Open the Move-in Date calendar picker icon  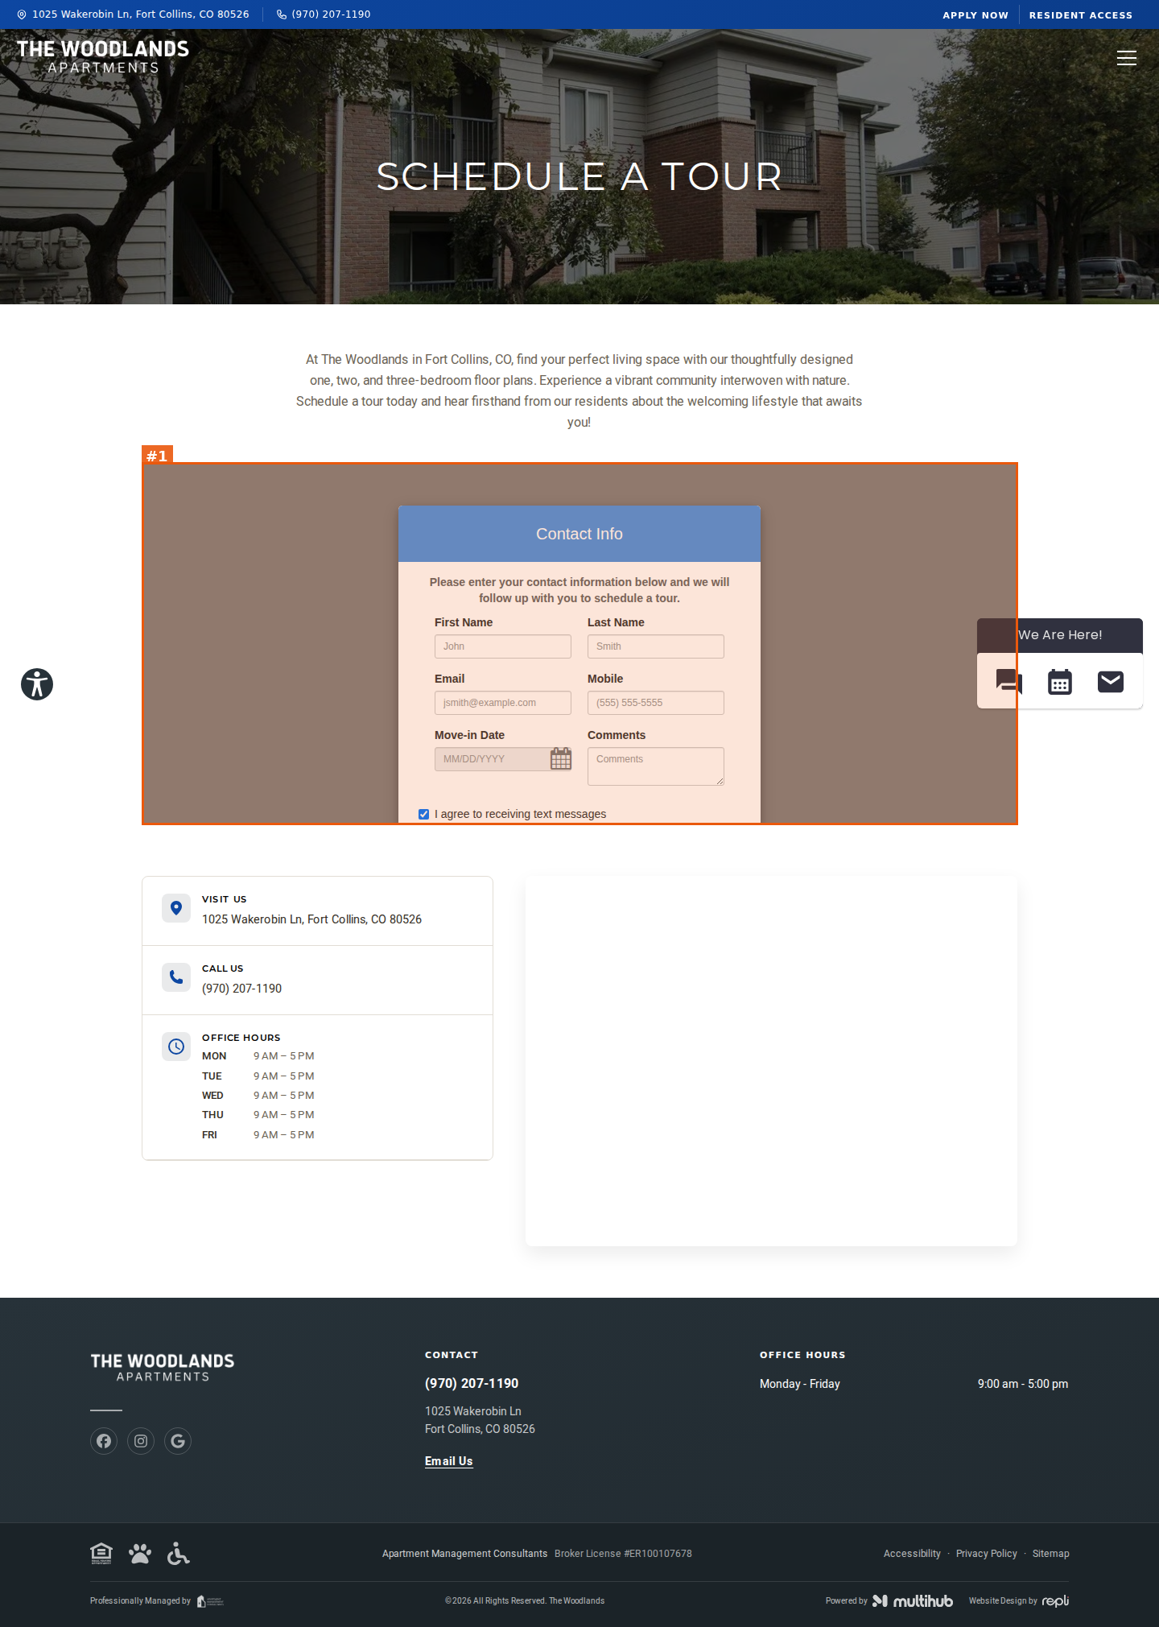561,758
